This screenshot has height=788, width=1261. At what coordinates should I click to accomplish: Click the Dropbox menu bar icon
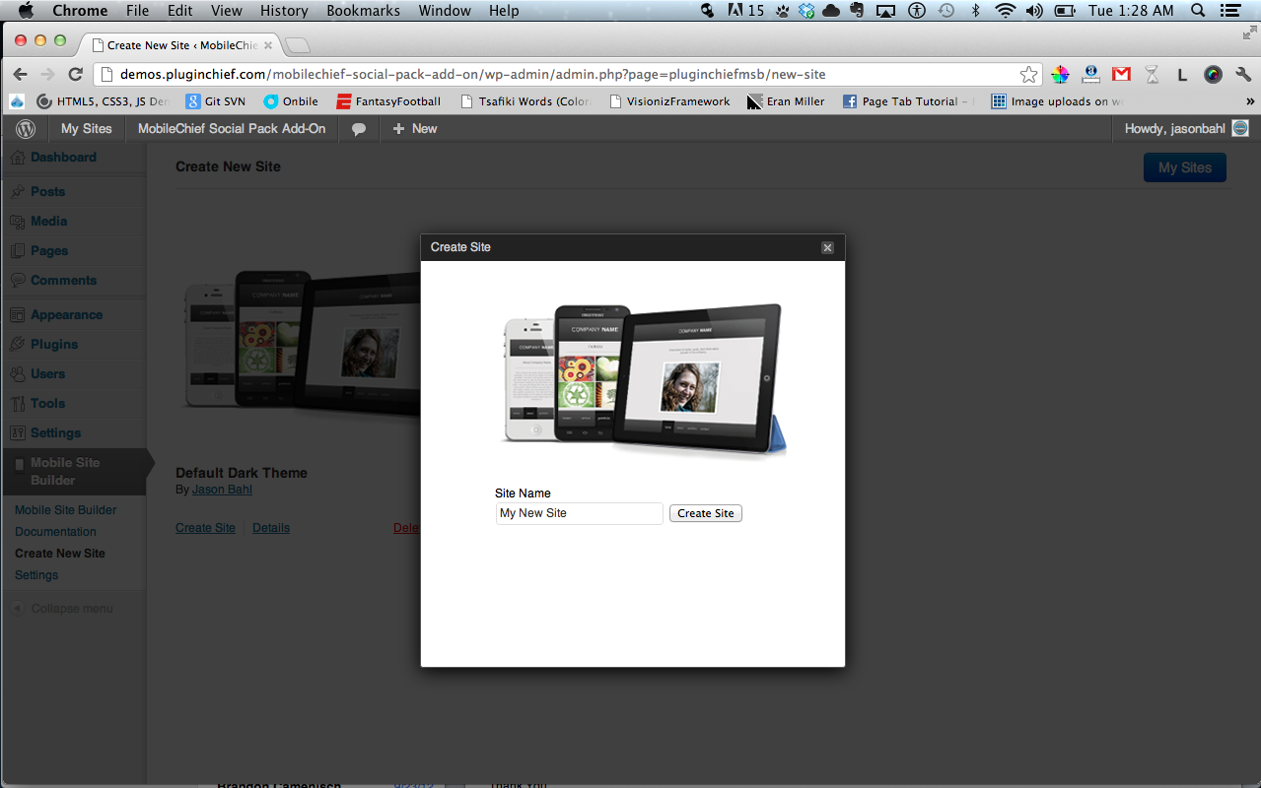click(x=807, y=11)
